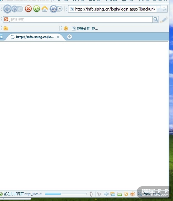Image resolution: width=173 pixels, height=201 pixels.
Task: Stop loading with the red X button
Action: pos(28,9)
